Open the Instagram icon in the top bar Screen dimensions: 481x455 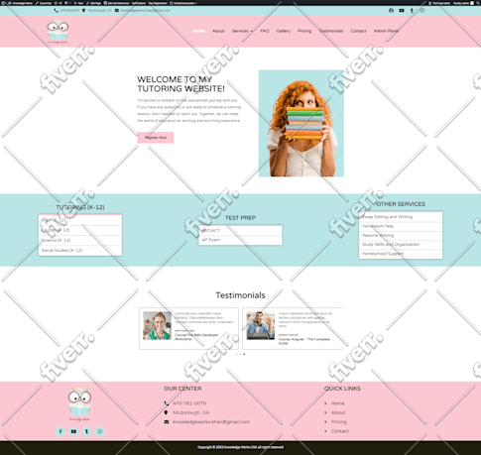tap(422, 11)
